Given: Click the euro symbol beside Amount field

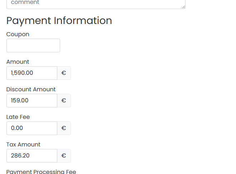Looking at the screenshot, I should 64,73.
